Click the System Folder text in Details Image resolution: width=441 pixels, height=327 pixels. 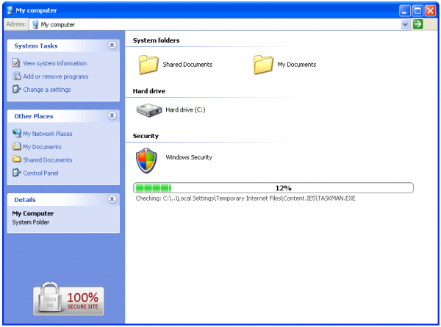(31, 223)
